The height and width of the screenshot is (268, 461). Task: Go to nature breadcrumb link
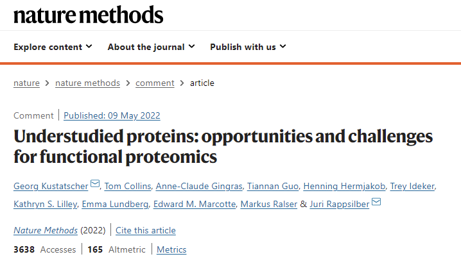point(26,83)
